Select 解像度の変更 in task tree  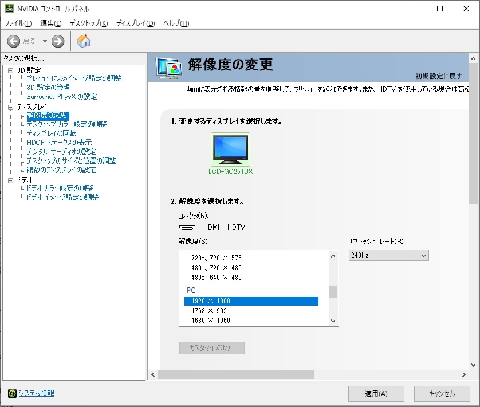tap(48, 116)
